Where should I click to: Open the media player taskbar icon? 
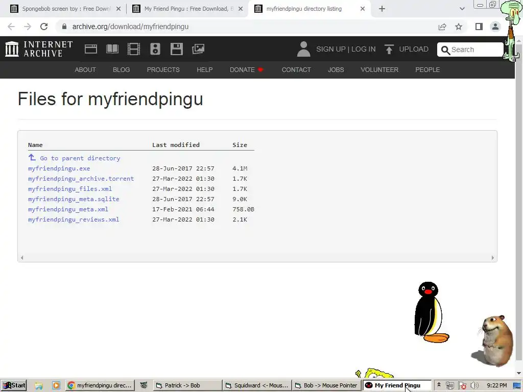click(x=56, y=385)
